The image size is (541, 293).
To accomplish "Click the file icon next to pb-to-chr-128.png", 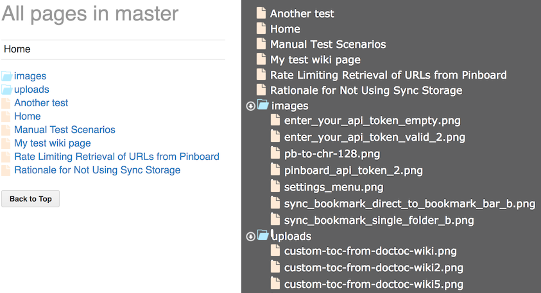I will (x=275, y=154).
